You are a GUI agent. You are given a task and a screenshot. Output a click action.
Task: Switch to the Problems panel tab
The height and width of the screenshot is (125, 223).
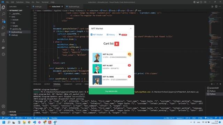click(x=37, y=84)
